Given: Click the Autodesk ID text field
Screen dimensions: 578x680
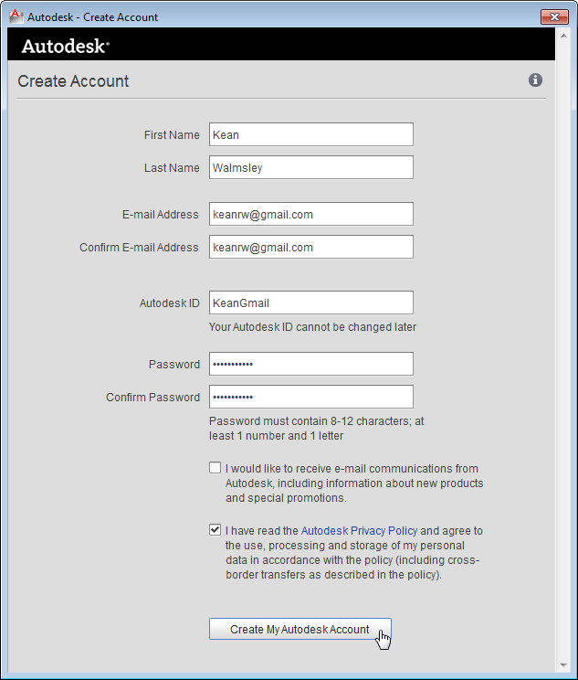Looking at the screenshot, I should click(310, 303).
